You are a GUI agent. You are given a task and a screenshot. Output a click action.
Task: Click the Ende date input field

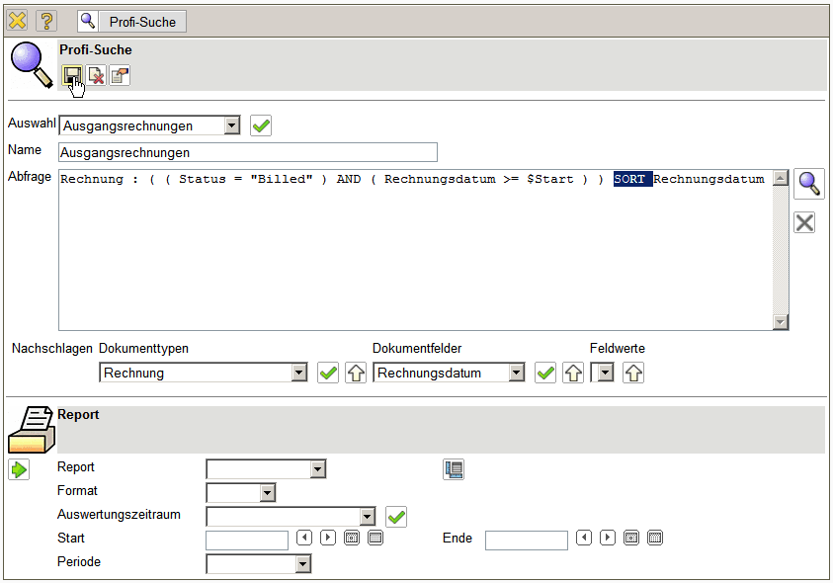coord(526,540)
